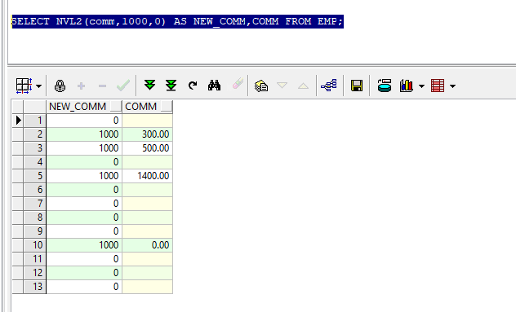
Task: Select row number 5 header
Action: 34,176
